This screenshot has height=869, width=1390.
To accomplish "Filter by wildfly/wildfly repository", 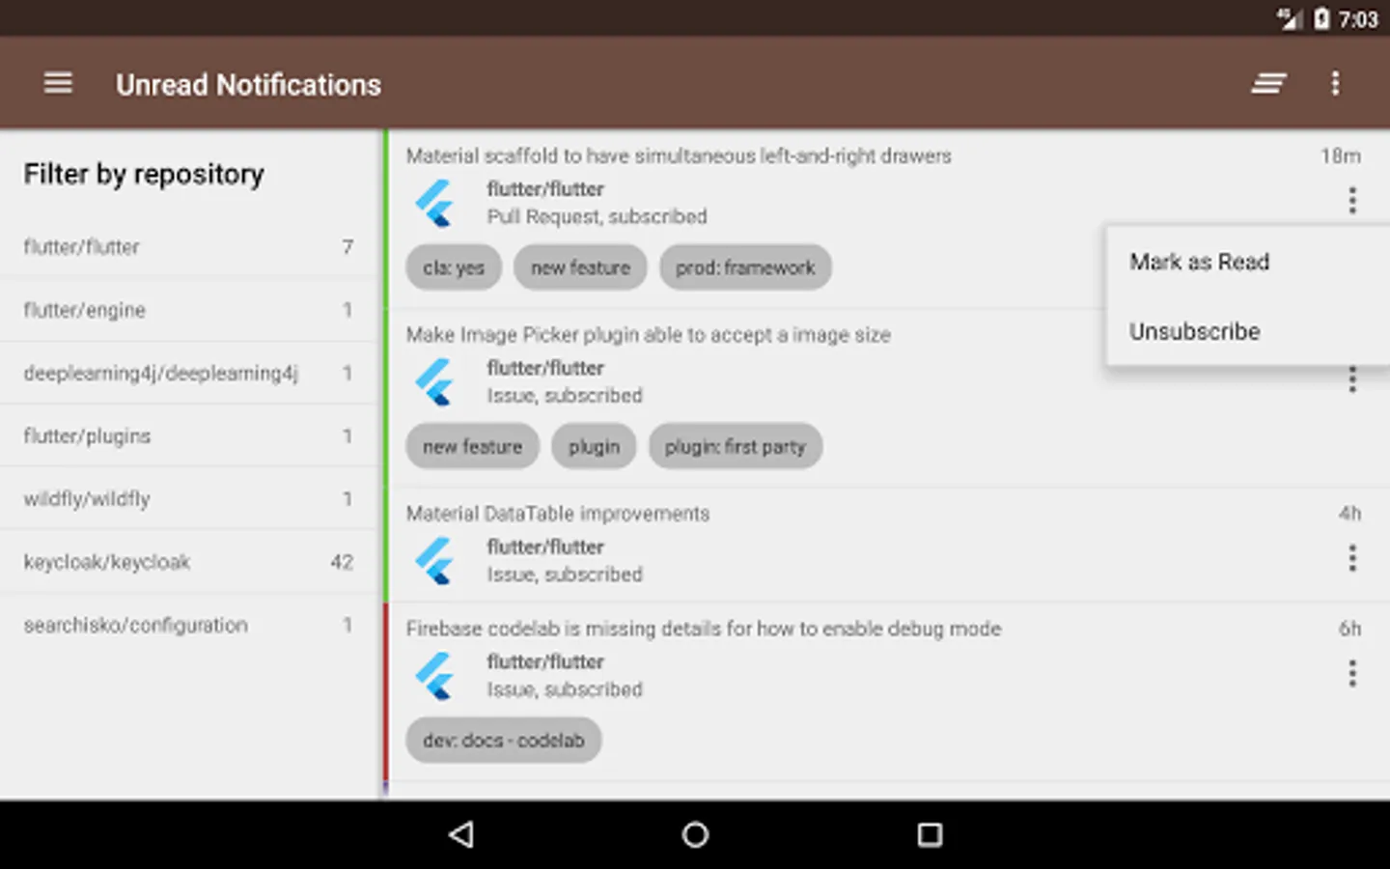I will click(x=189, y=498).
